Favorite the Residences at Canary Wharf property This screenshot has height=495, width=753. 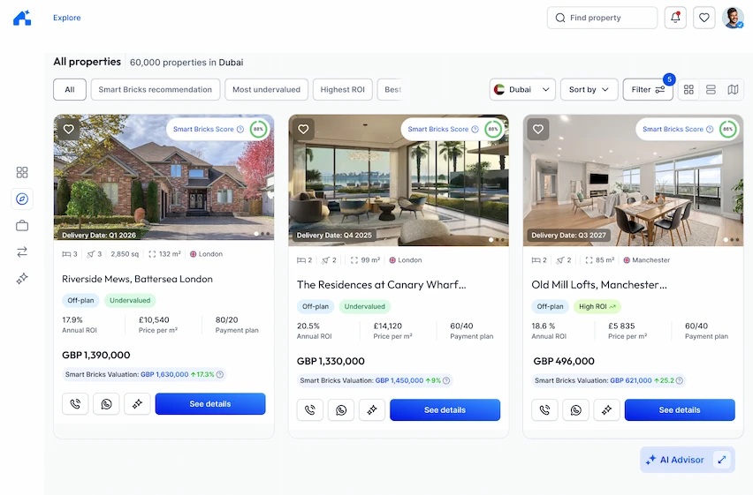tap(303, 129)
